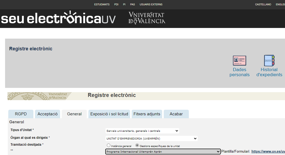This screenshot has width=285, height=155.
Task: Open the Òrgan al qual es dirigeix dropdown
Action: (x=151, y=138)
